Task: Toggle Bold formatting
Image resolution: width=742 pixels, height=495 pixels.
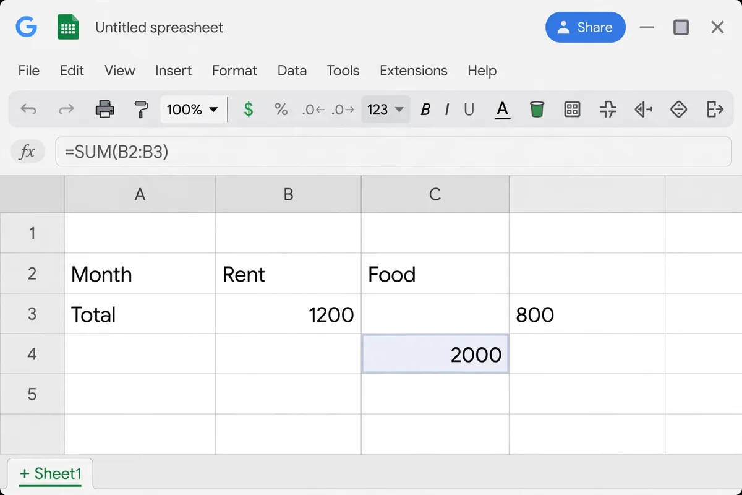Action: pos(425,110)
